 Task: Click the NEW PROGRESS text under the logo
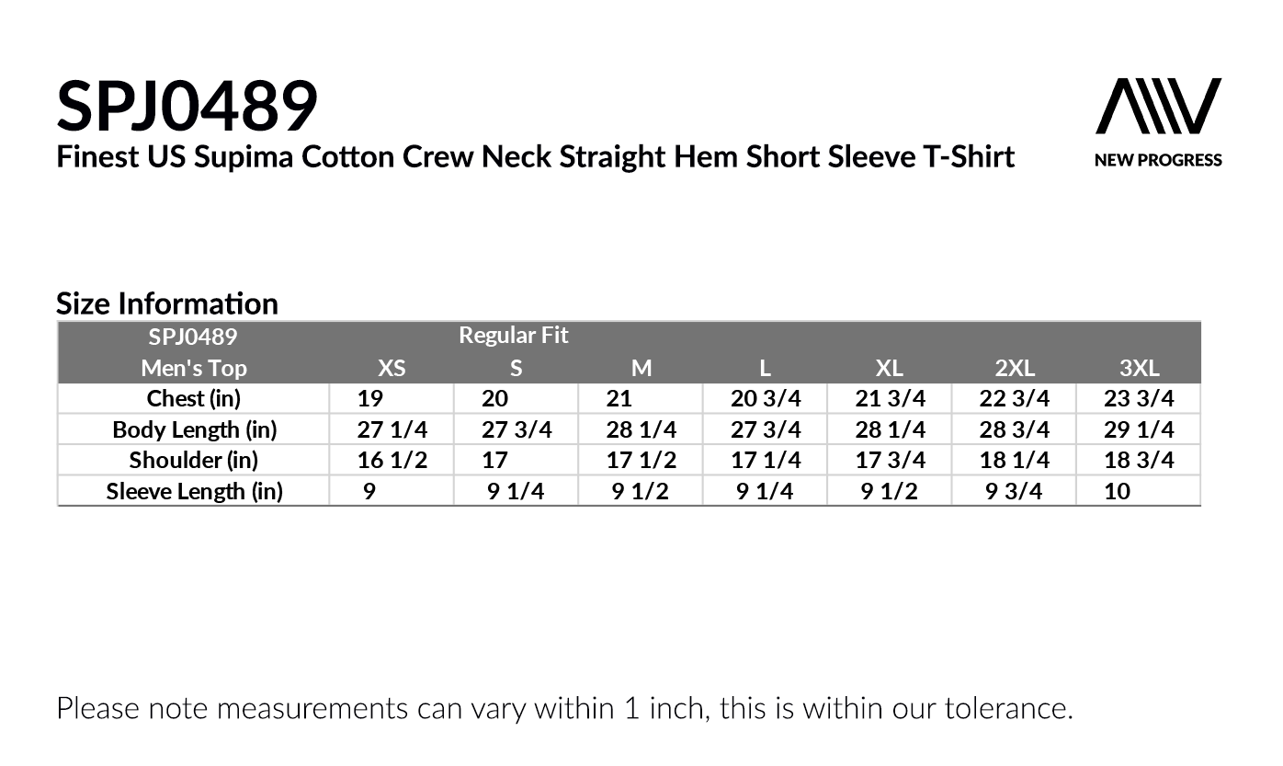[x=1158, y=160]
